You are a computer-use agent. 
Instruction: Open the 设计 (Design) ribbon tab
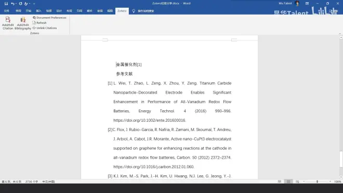point(59,11)
